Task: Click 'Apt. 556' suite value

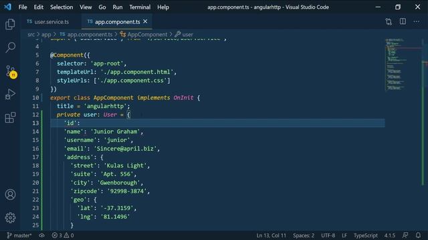Action: point(117,174)
